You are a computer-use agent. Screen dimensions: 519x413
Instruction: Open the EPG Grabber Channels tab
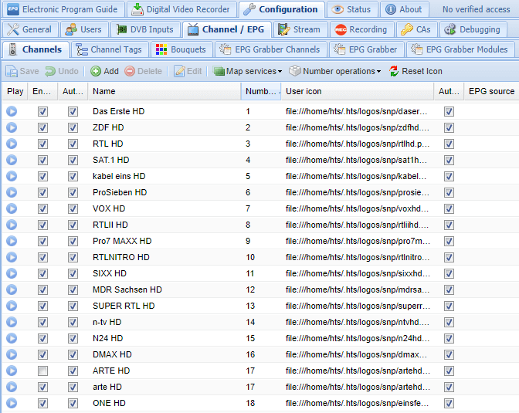tap(270, 49)
